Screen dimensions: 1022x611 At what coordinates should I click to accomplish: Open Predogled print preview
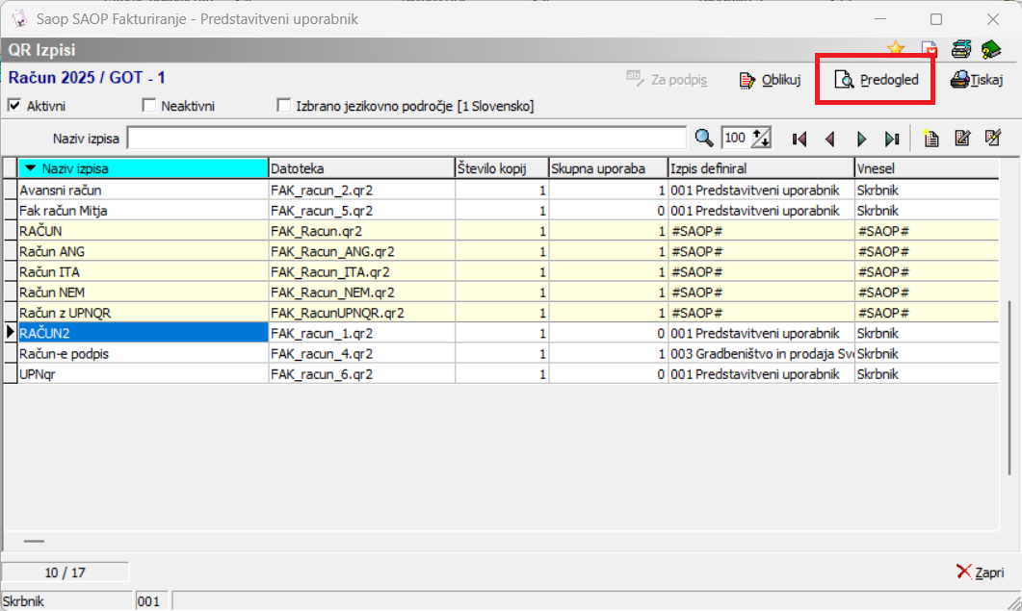pyautogui.click(x=876, y=80)
